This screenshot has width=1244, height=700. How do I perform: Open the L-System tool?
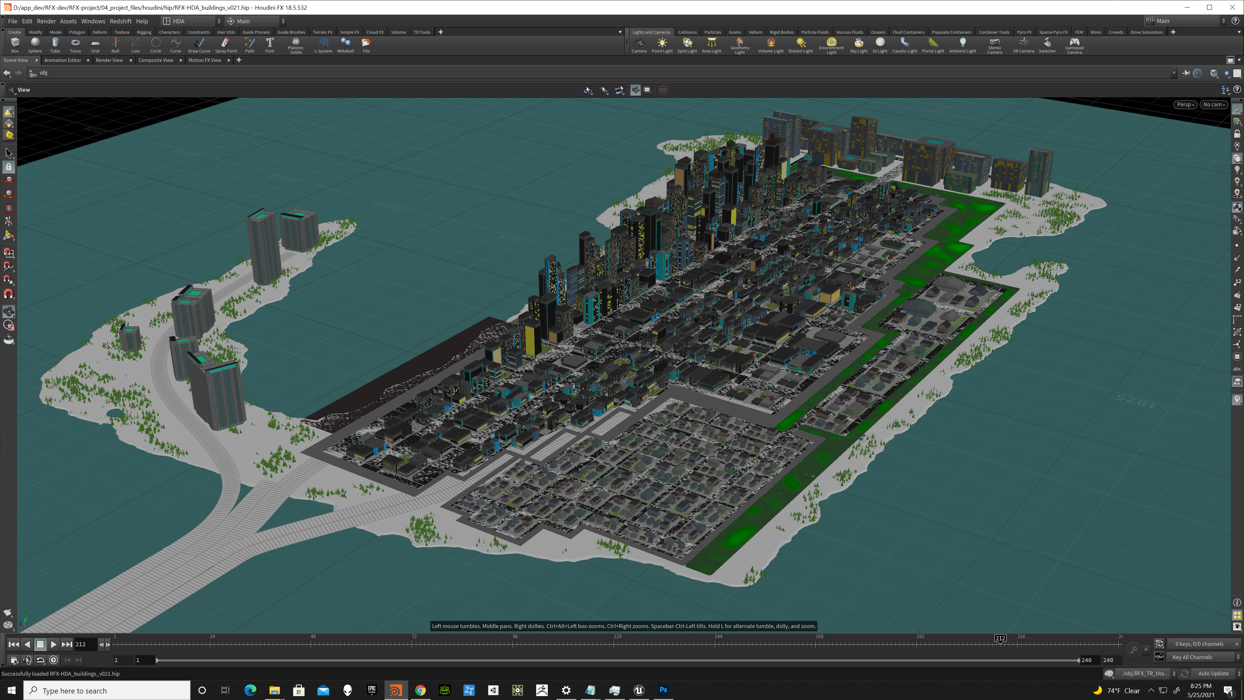click(323, 45)
